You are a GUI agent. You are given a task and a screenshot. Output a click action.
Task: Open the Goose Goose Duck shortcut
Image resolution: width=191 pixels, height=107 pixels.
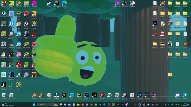tap(4, 56)
